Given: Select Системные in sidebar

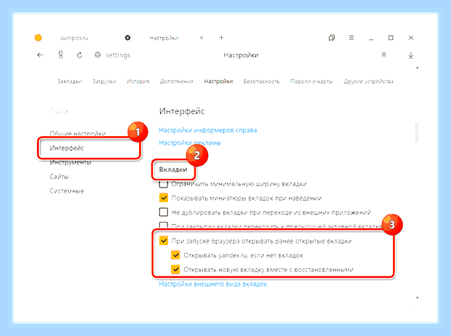Looking at the screenshot, I should 67,191.
